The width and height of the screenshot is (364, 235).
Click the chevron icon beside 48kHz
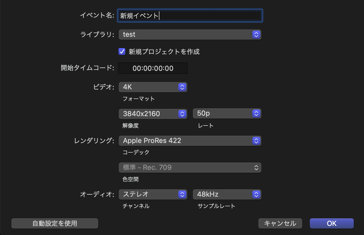pyautogui.click(x=256, y=194)
